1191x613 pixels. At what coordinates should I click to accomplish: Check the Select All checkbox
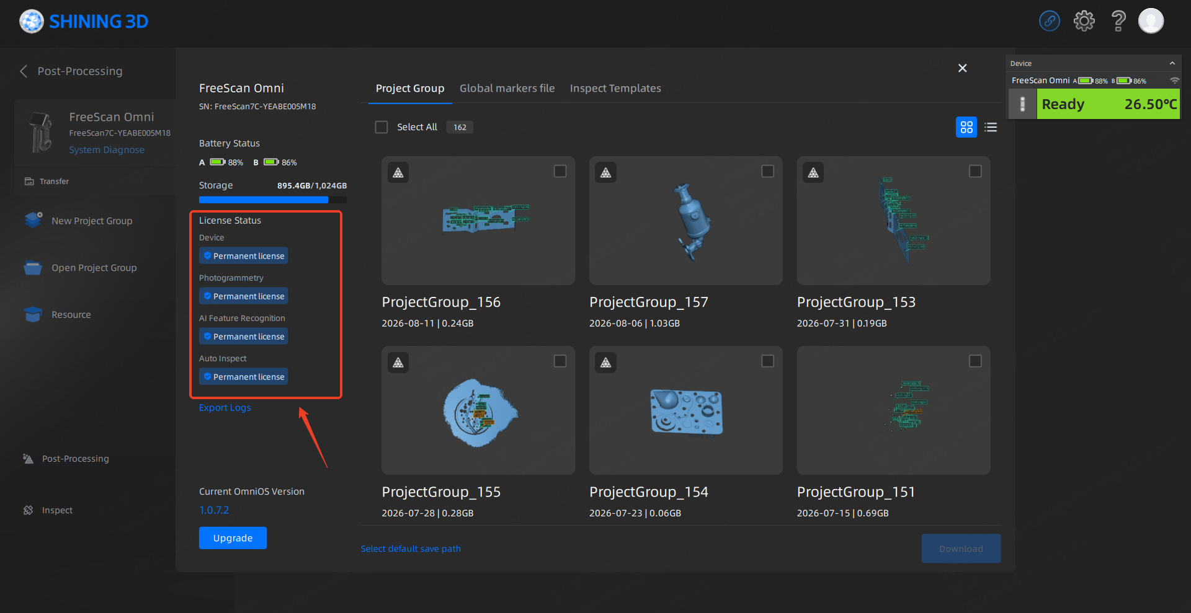tap(381, 127)
